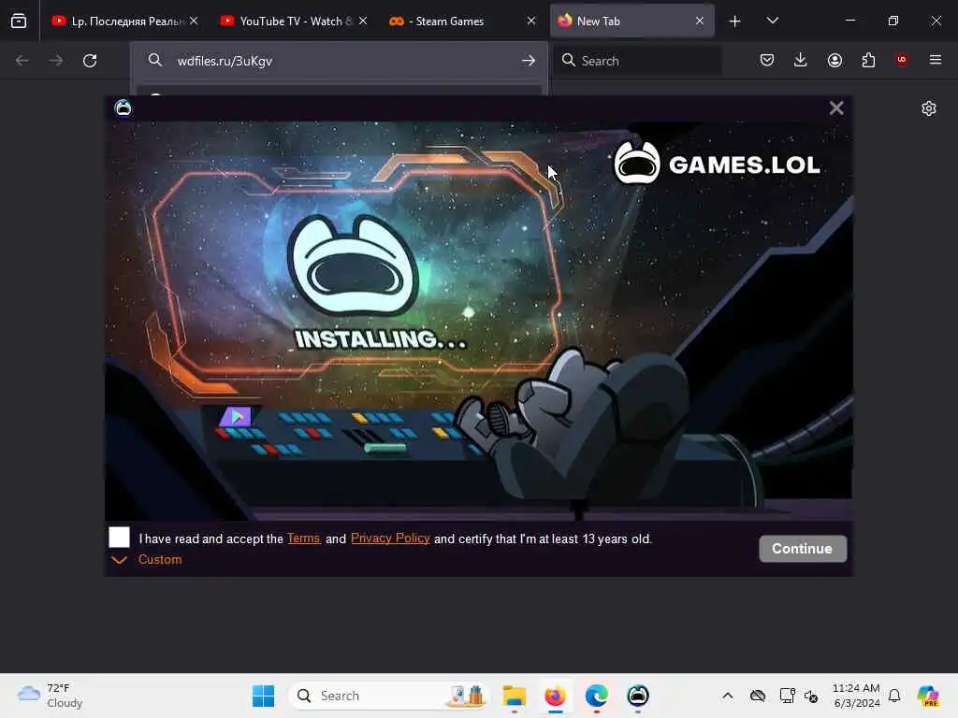The height and width of the screenshot is (718, 958).
Task: Open the Windows Start menu
Action: 263,696
